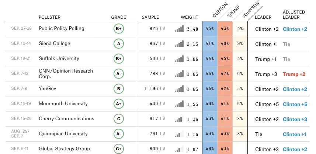
Task: Click the slanted JOHNSON column header
Action: point(251,10)
